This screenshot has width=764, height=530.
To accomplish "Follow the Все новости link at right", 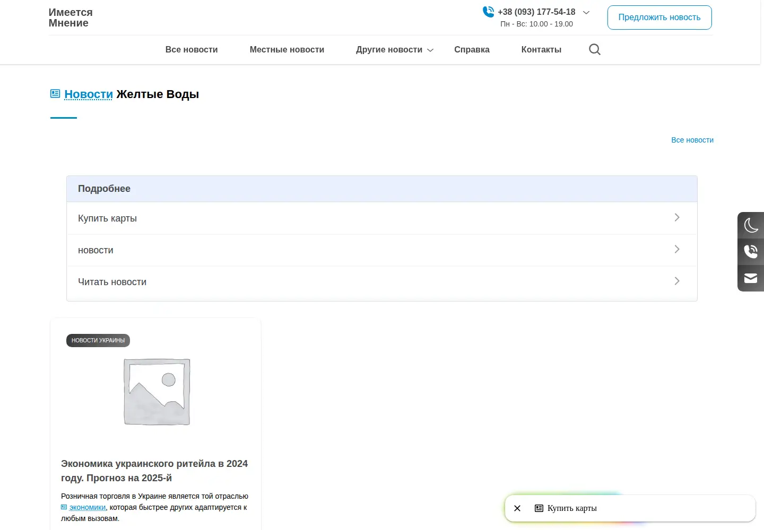I will 692,140.
